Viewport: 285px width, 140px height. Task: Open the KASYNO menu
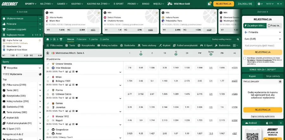tap(77, 4)
